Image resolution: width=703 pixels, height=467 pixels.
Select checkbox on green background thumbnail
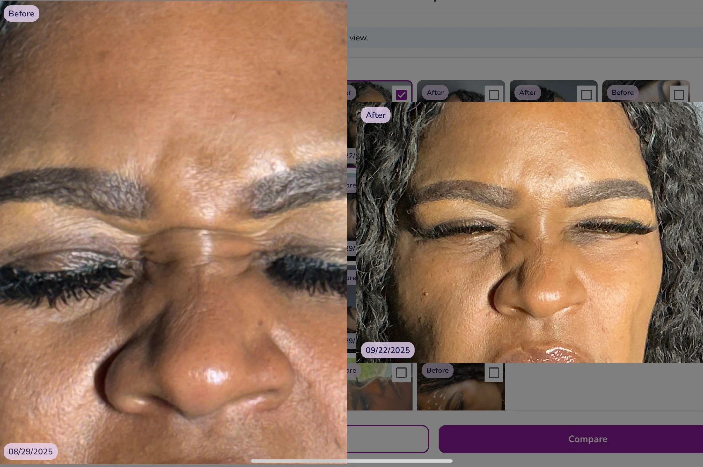401,372
